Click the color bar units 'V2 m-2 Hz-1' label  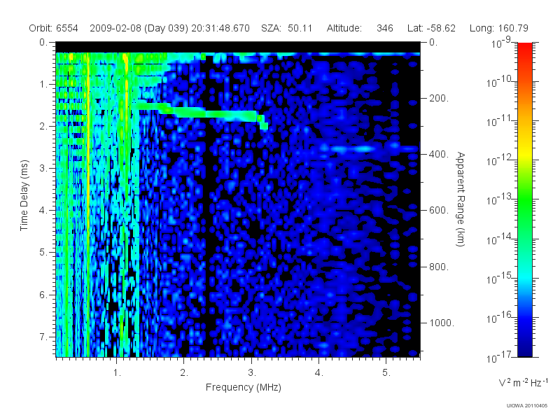point(523,382)
